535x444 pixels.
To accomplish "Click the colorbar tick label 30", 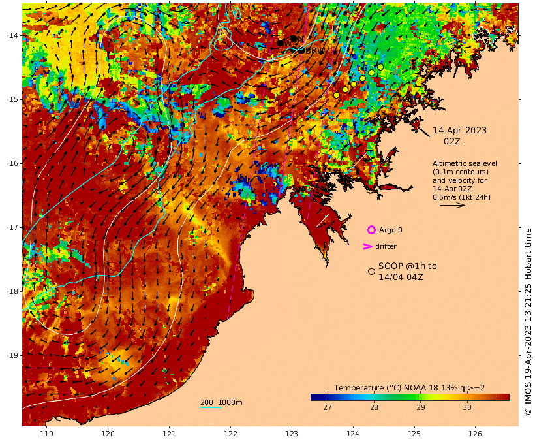I will 467,407.
